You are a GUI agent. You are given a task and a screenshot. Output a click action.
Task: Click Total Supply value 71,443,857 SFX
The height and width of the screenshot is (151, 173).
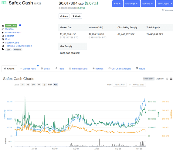(x=155, y=34)
